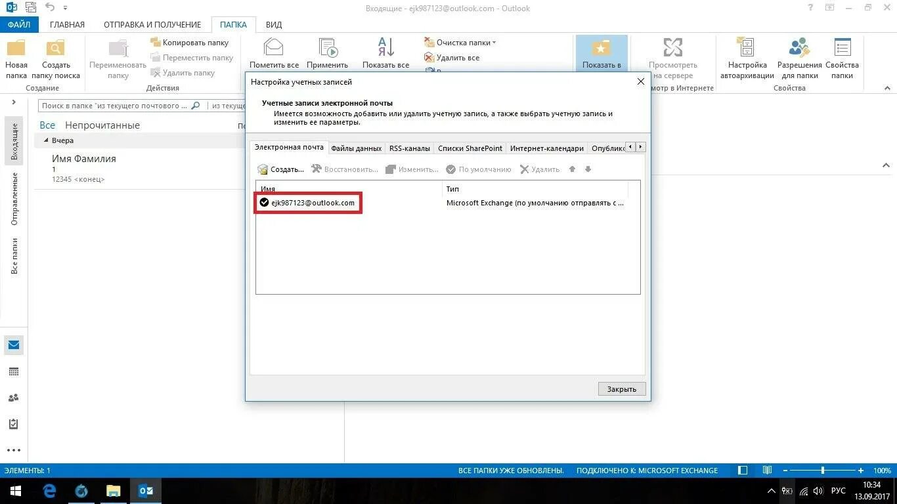Viewport: 897px width, 504px height.
Task: Show hidden system tray icons
Action: [x=772, y=491]
